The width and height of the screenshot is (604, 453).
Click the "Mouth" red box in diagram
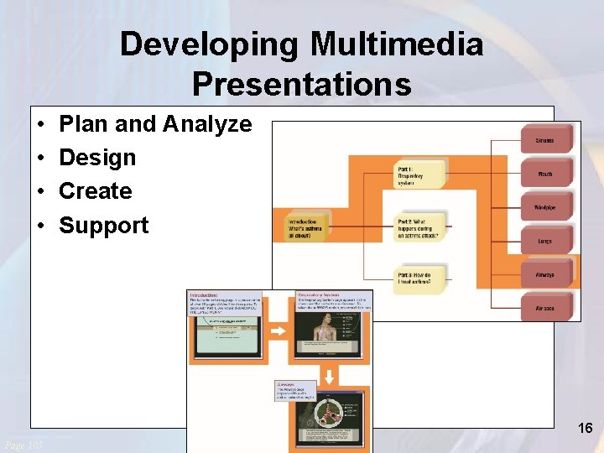coord(546,173)
